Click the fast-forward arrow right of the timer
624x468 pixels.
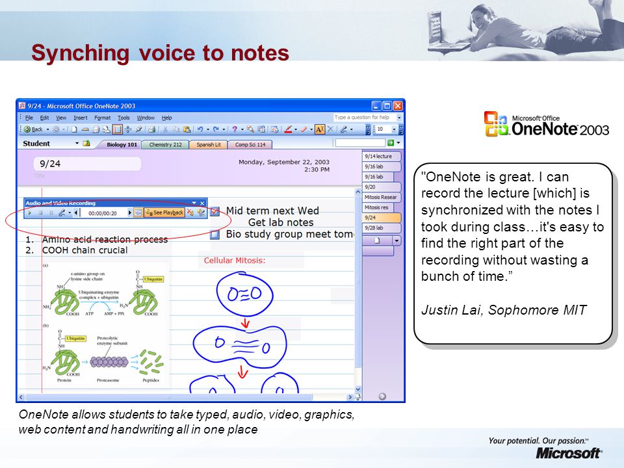(130, 213)
